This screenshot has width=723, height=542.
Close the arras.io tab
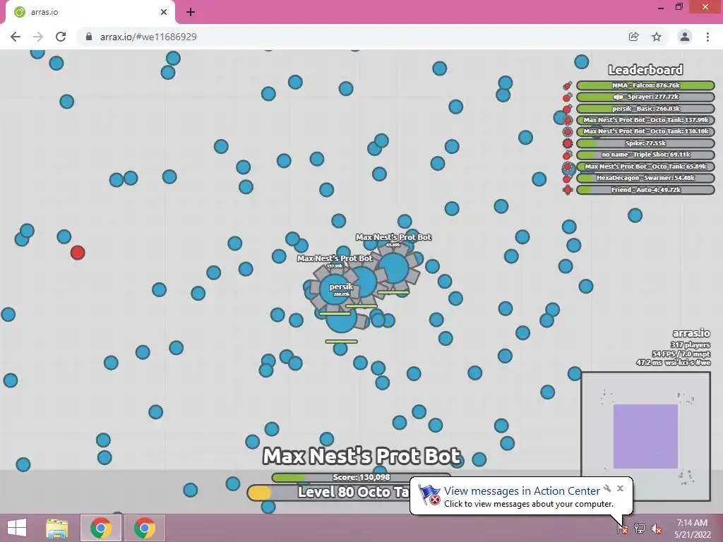[164, 12]
